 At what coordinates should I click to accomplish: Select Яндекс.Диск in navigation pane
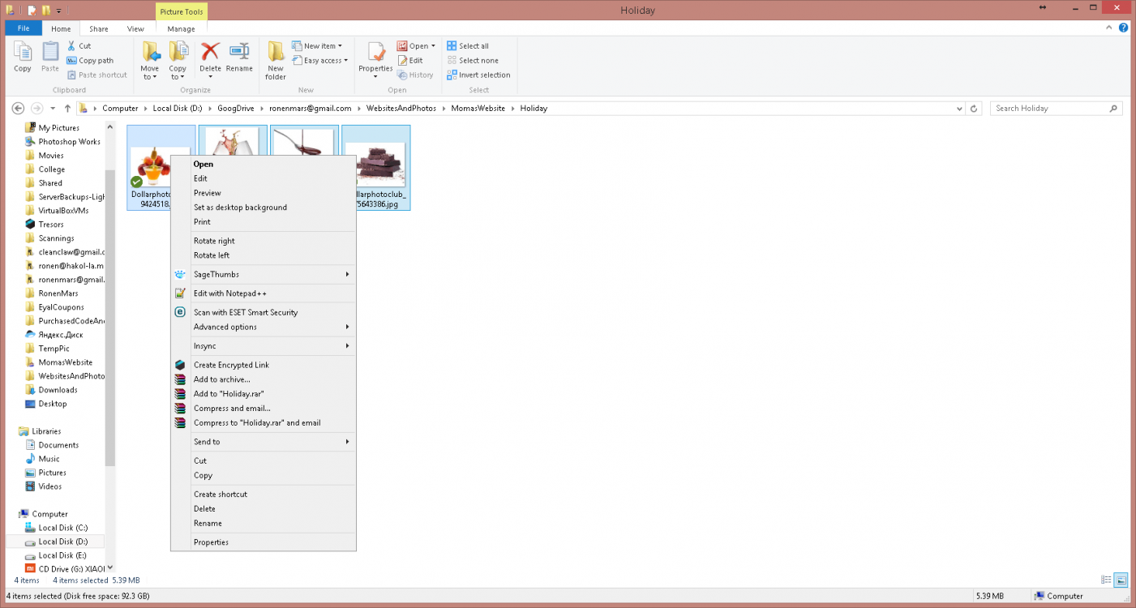[60, 335]
